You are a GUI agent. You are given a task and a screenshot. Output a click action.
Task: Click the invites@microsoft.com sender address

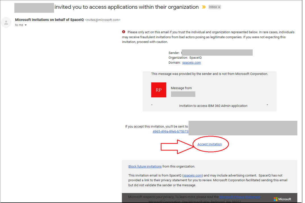point(103,20)
